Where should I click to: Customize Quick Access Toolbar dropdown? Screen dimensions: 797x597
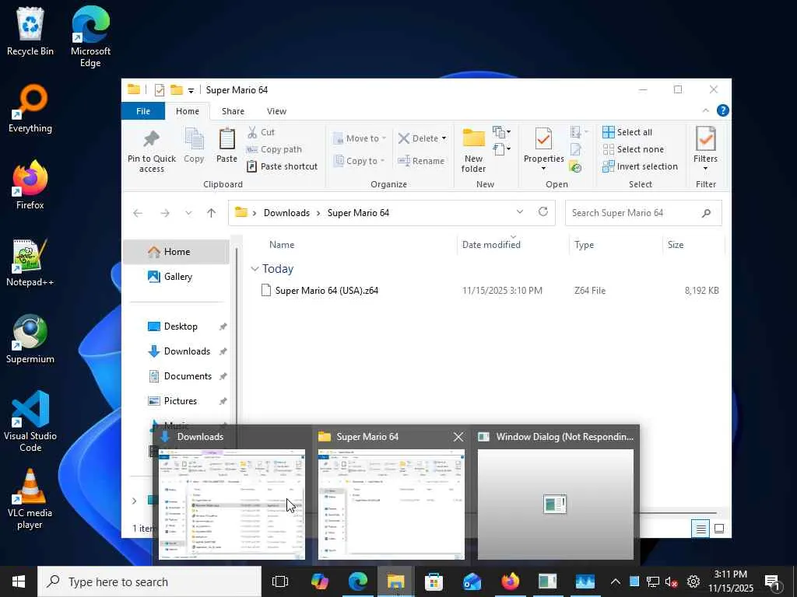191,91
